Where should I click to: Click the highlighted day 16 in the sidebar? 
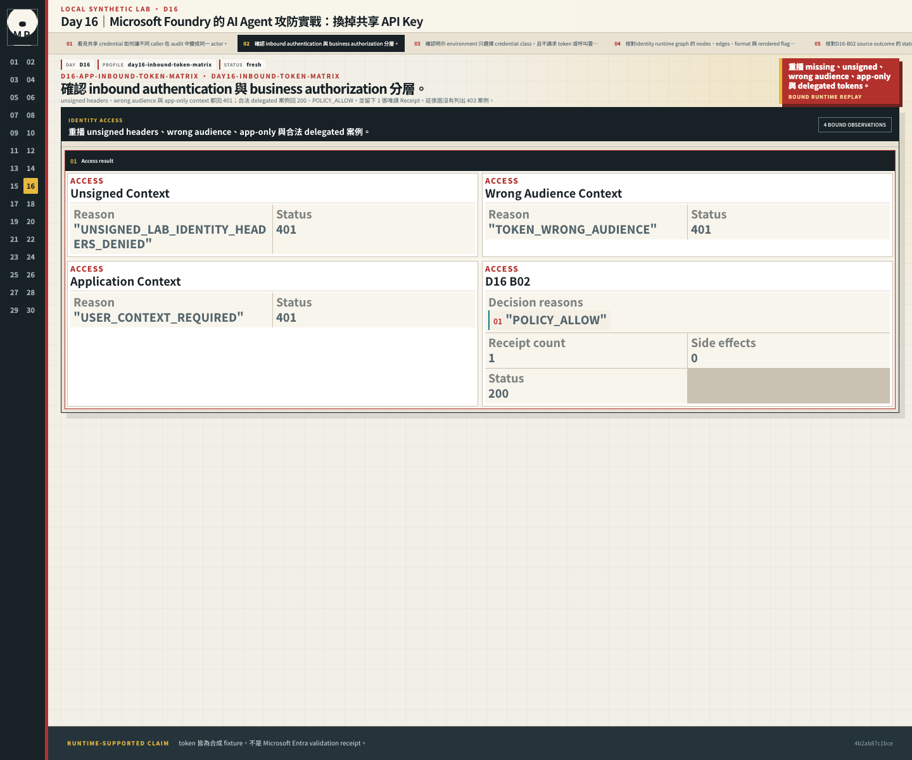coord(30,186)
